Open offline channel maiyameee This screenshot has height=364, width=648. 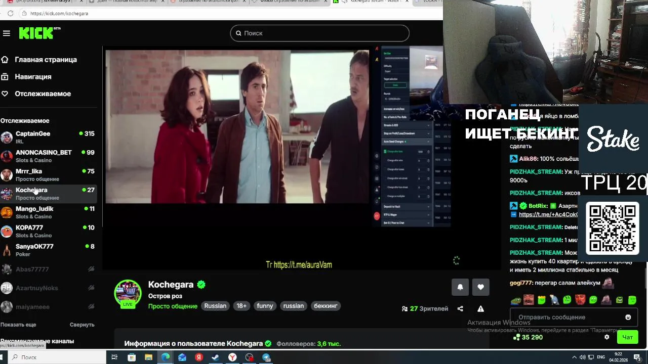coord(48,307)
